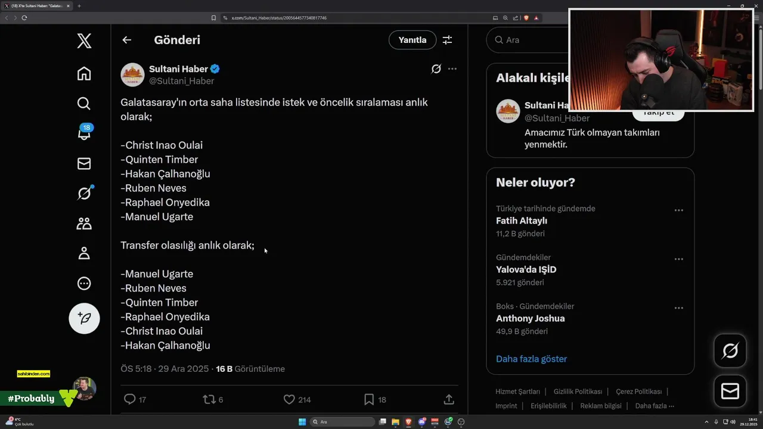Click the Yanıtla button

pos(412,40)
